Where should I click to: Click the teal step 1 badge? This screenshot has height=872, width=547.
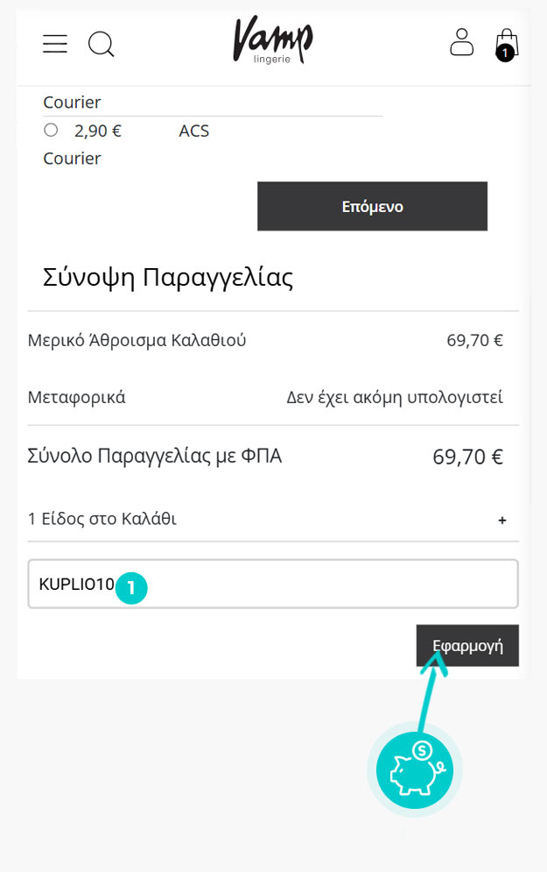[131, 588]
